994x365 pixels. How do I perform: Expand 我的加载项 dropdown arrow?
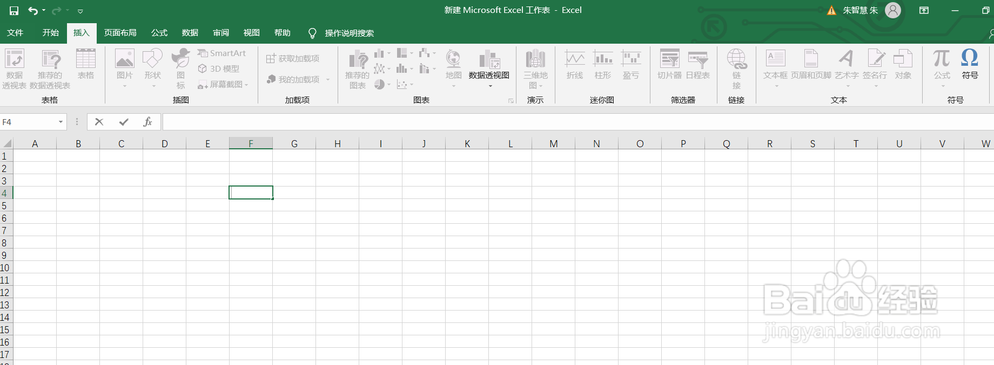point(328,80)
